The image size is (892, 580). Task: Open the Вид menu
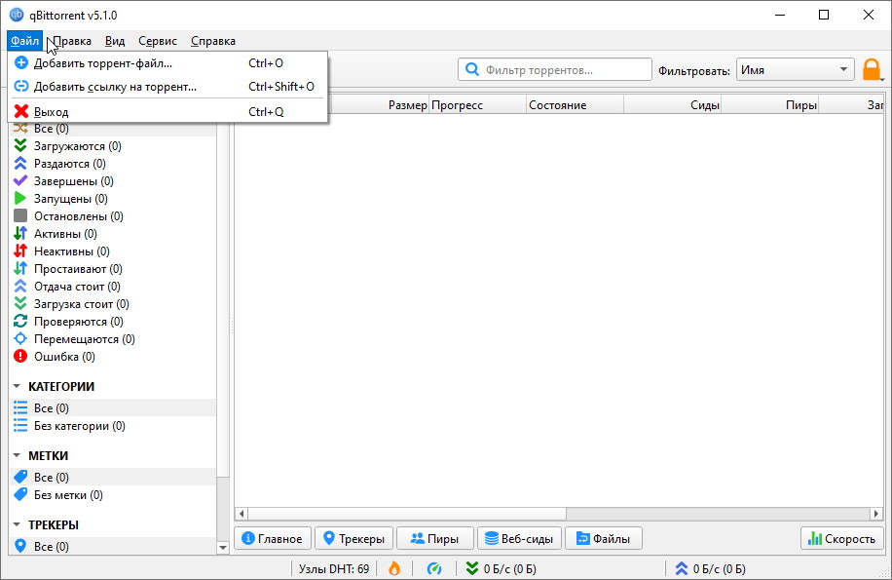coord(115,41)
